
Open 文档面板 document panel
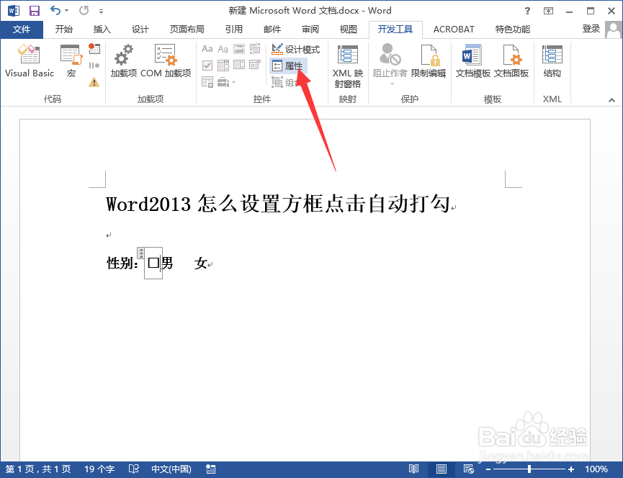(x=511, y=60)
